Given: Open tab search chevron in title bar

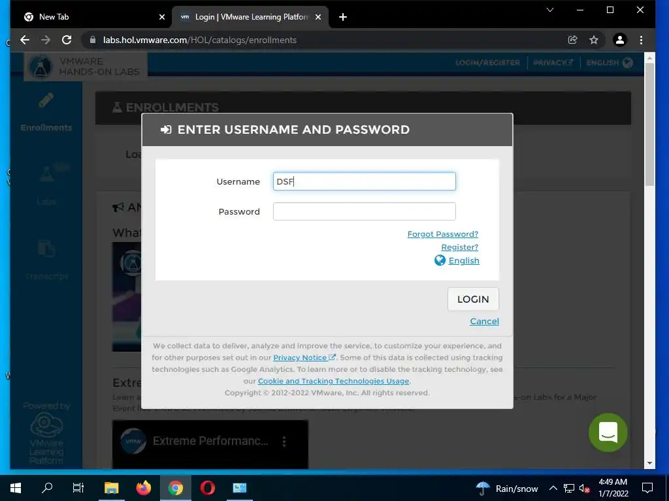Looking at the screenshot, I should (550, 10).
